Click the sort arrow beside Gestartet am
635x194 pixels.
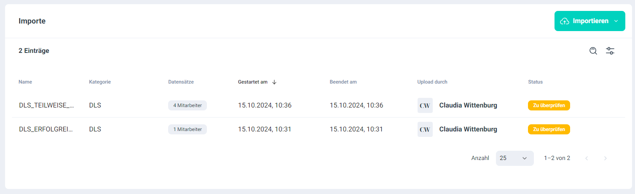pos(274,82)
